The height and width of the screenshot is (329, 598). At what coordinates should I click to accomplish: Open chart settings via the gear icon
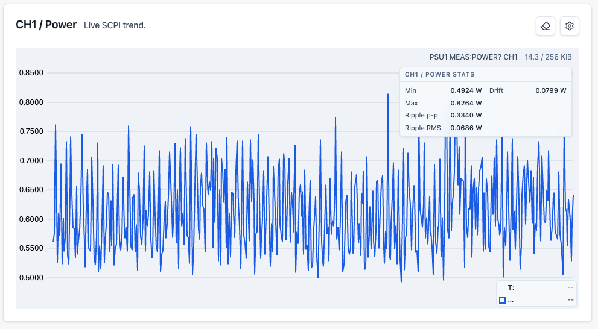point(570,26)
